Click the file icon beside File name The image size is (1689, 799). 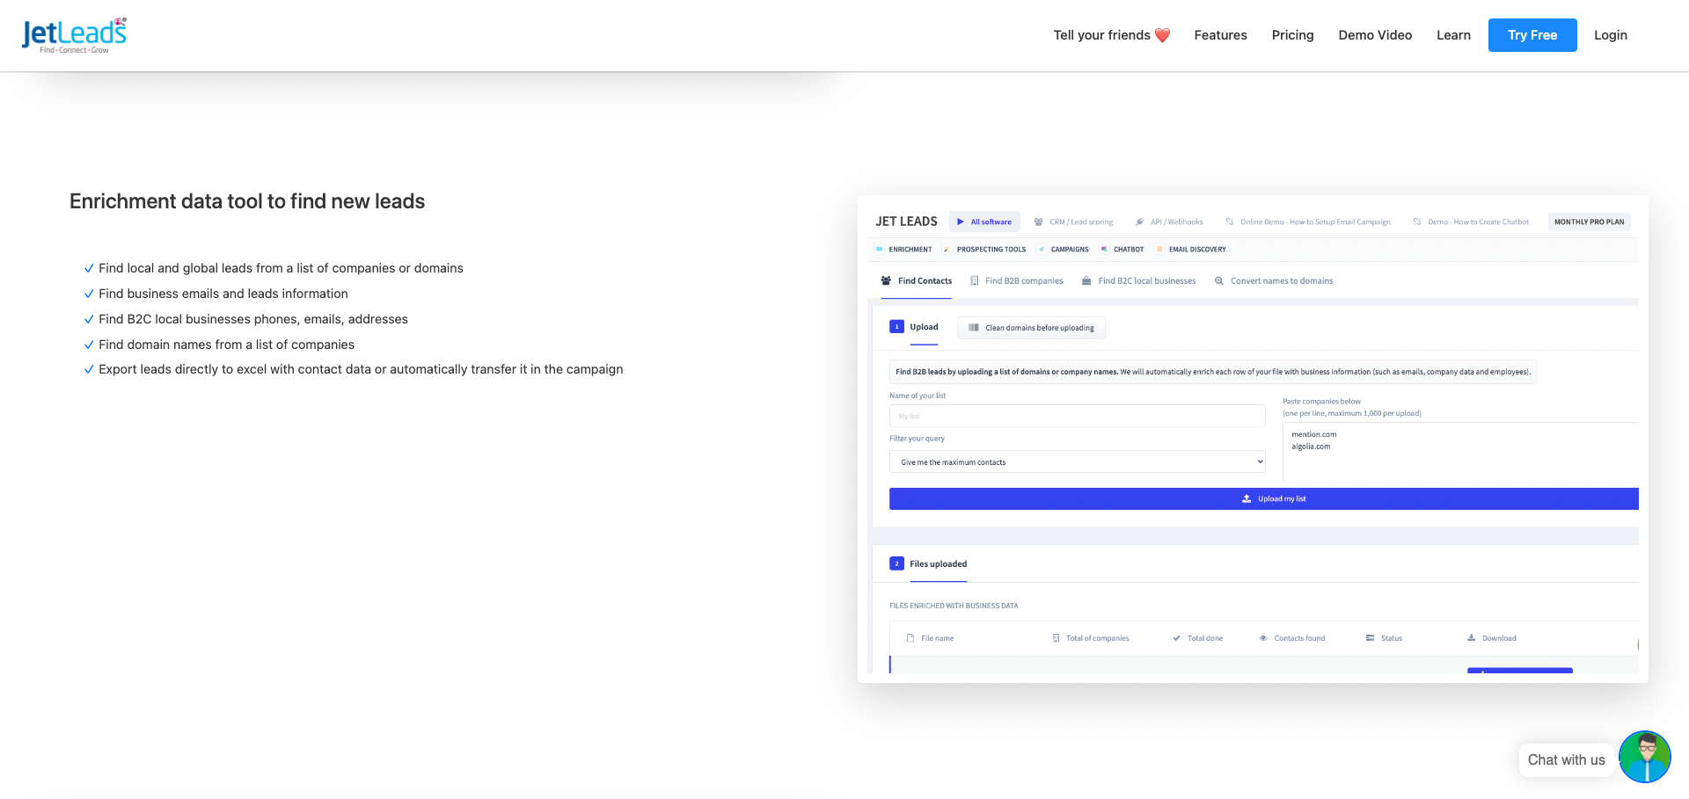[x=910, y=638]
